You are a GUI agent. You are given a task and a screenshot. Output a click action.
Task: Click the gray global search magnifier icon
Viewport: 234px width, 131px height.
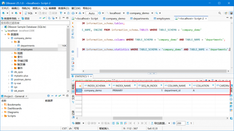[x=220, y=13]
